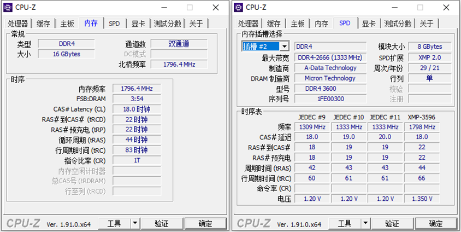Viewport: 461px width, 232px height.
Task: Open 主板 tab in right window
Action: tap(298, 24)
